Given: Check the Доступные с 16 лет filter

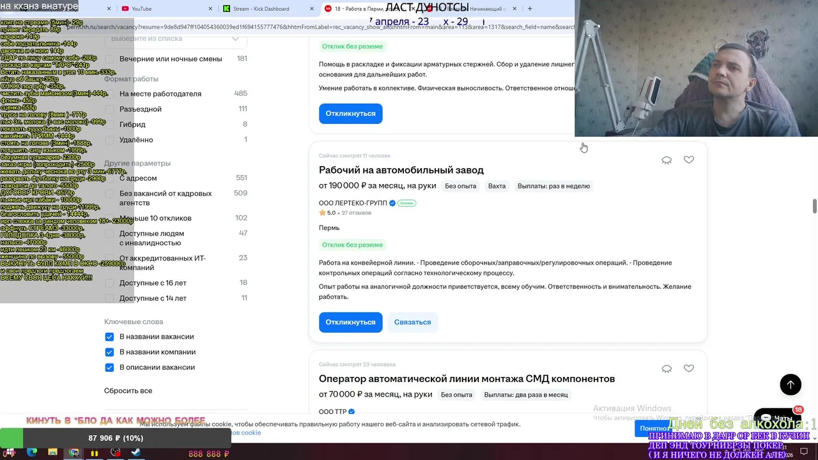Looking at the screenshot, I should point(109,283).
